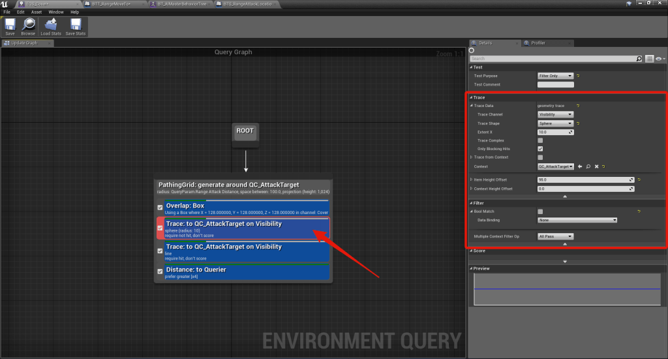Viewport: 668px width, 359px height.
Task: Enable the Trace Complex checkbox
Action: 540,140
